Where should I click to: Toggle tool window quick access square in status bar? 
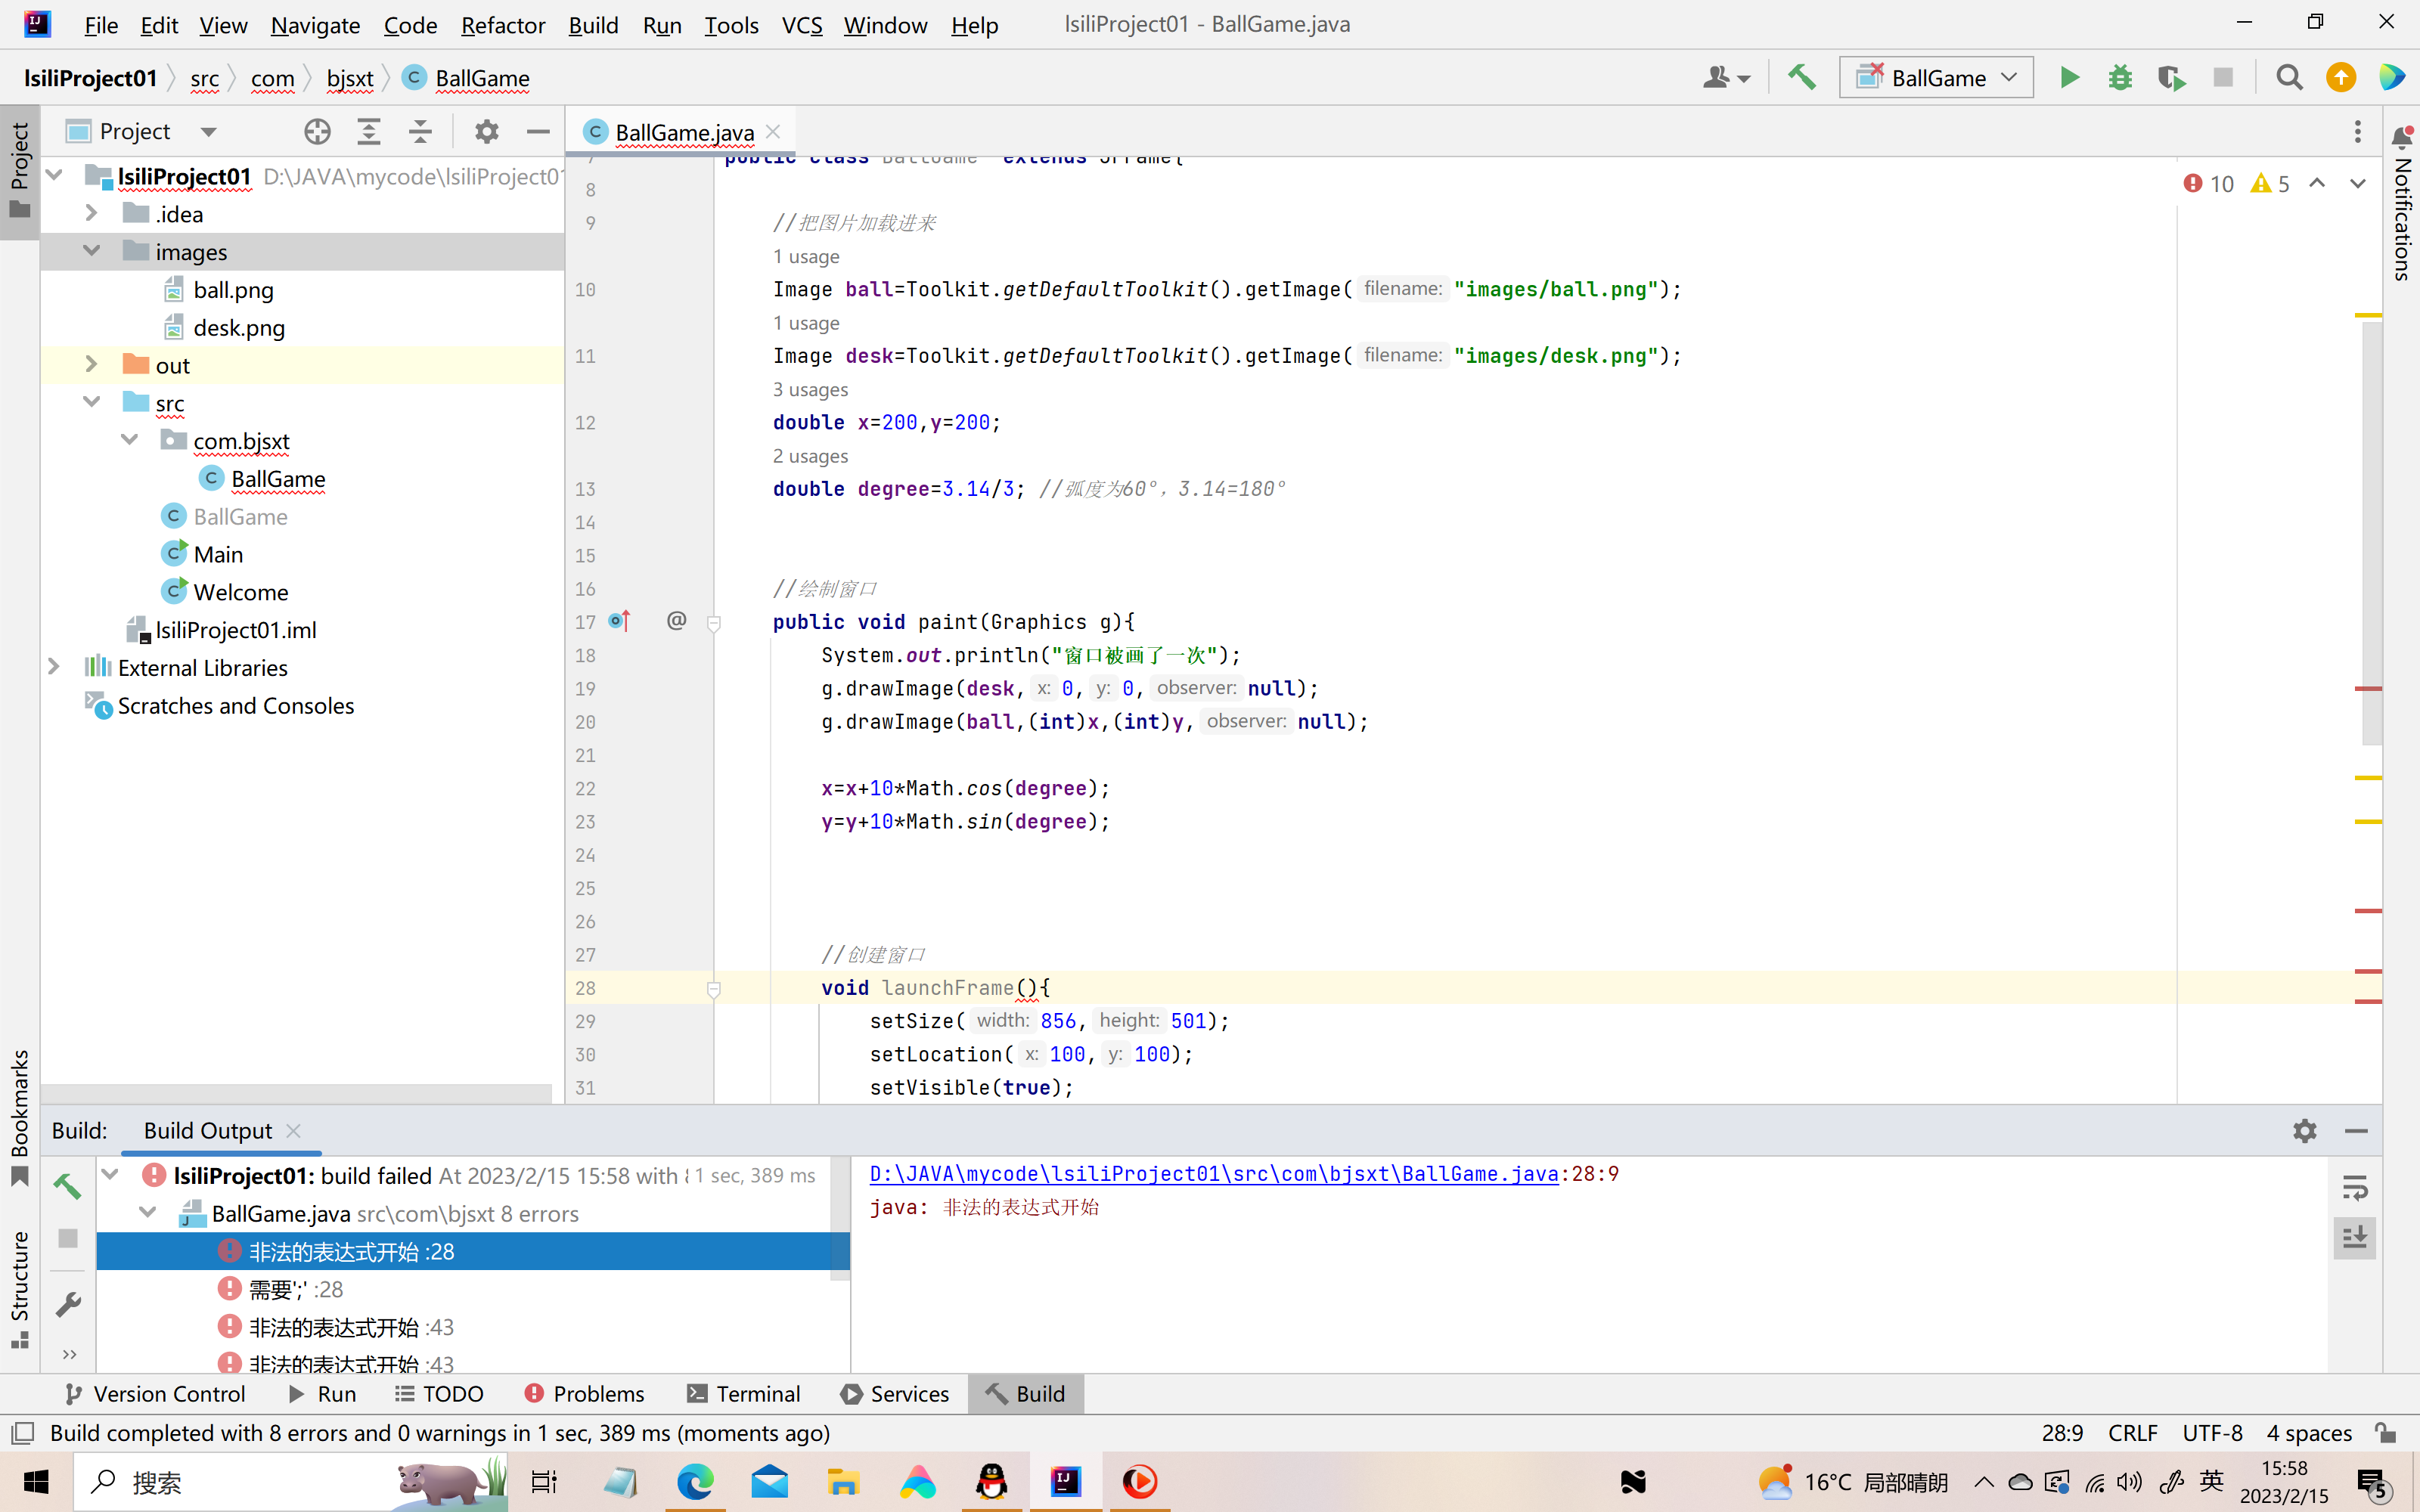click(23, 1433)
